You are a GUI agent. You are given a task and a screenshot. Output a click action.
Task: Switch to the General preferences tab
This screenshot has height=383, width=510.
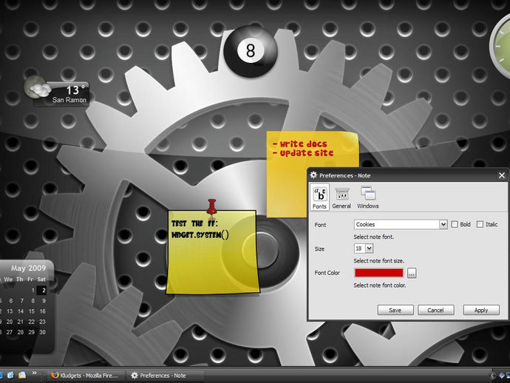point(341,197)
